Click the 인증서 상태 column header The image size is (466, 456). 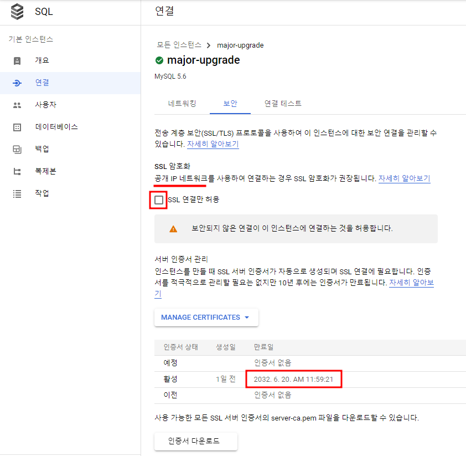(x=180, y=347)
